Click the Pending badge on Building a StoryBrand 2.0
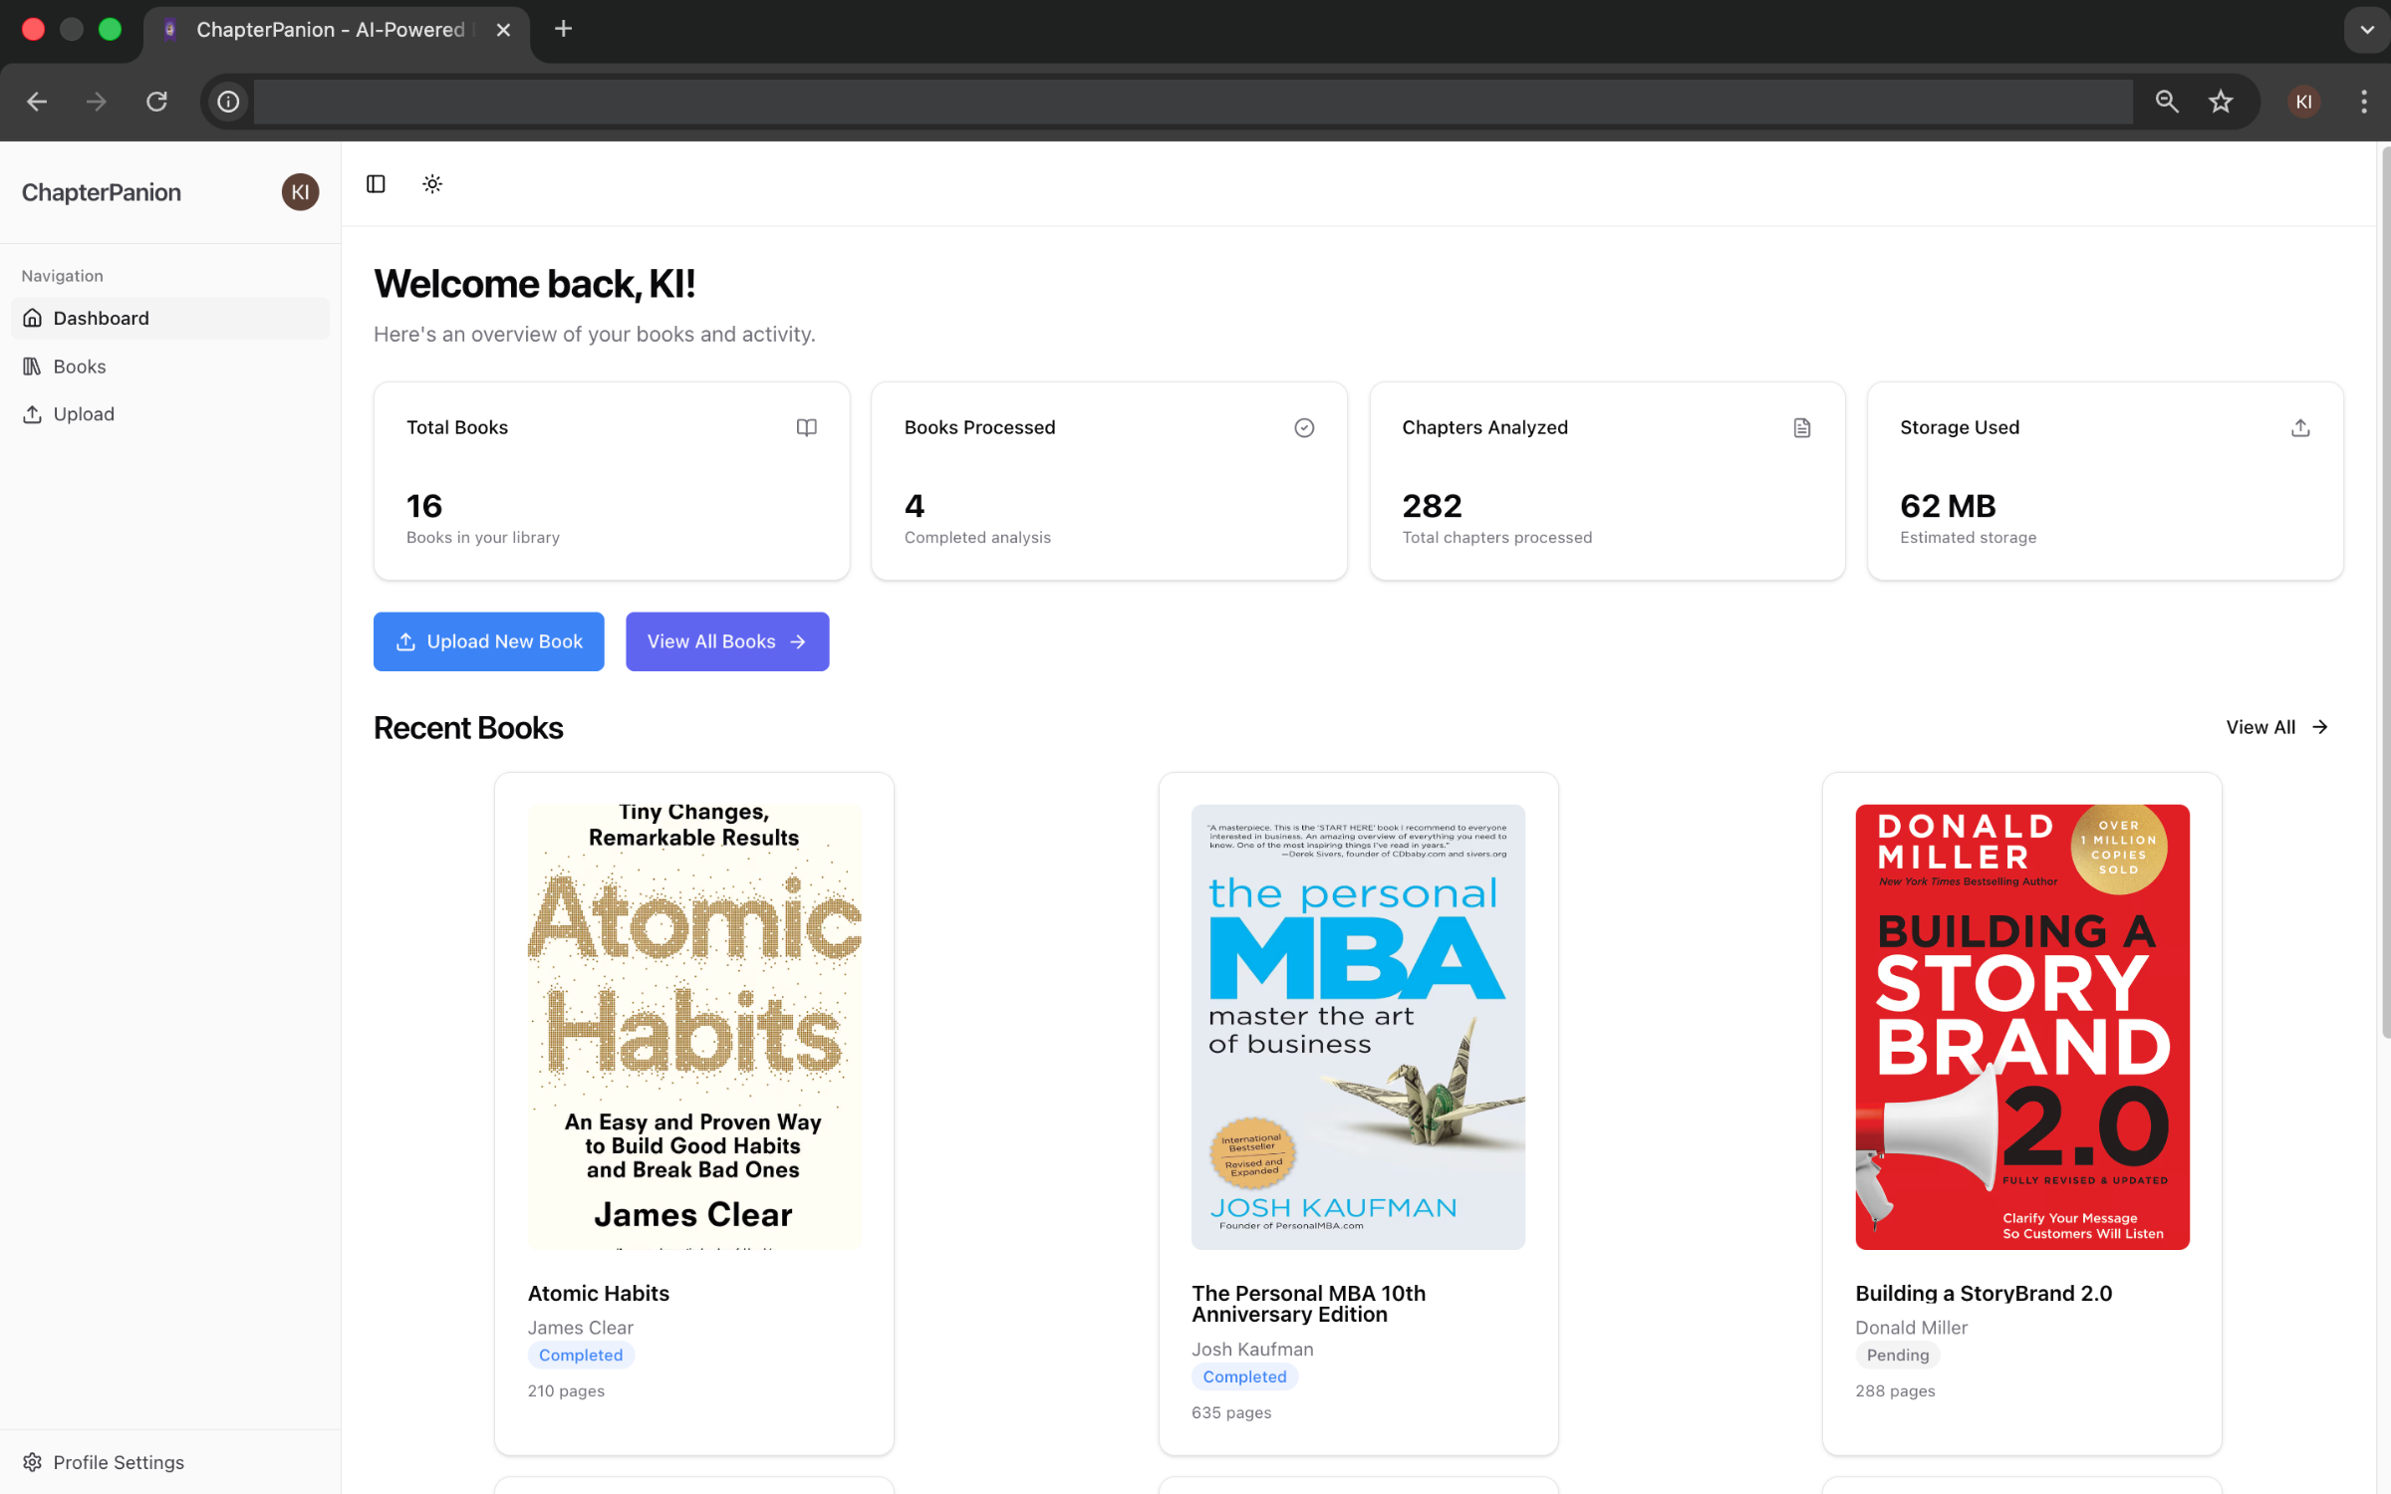Viewport: 2391px width, 1494px height. 1897,1355
